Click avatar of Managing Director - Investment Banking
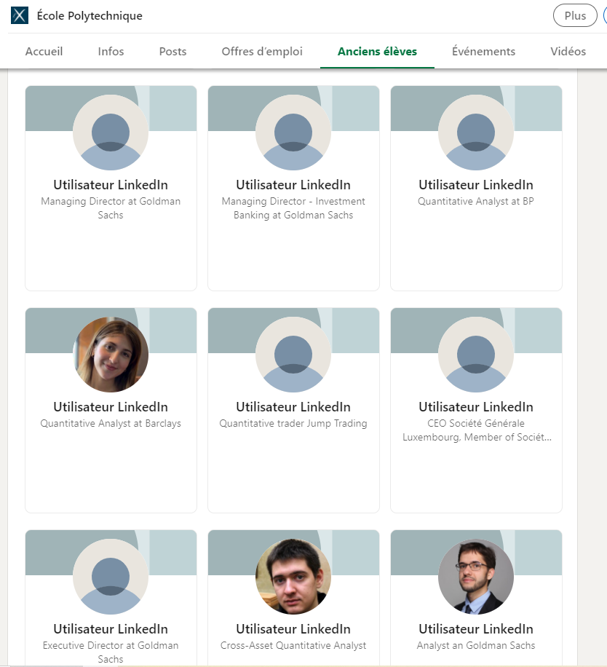Image resolution: width=607 pixels, height=667 pixels. 293,133
